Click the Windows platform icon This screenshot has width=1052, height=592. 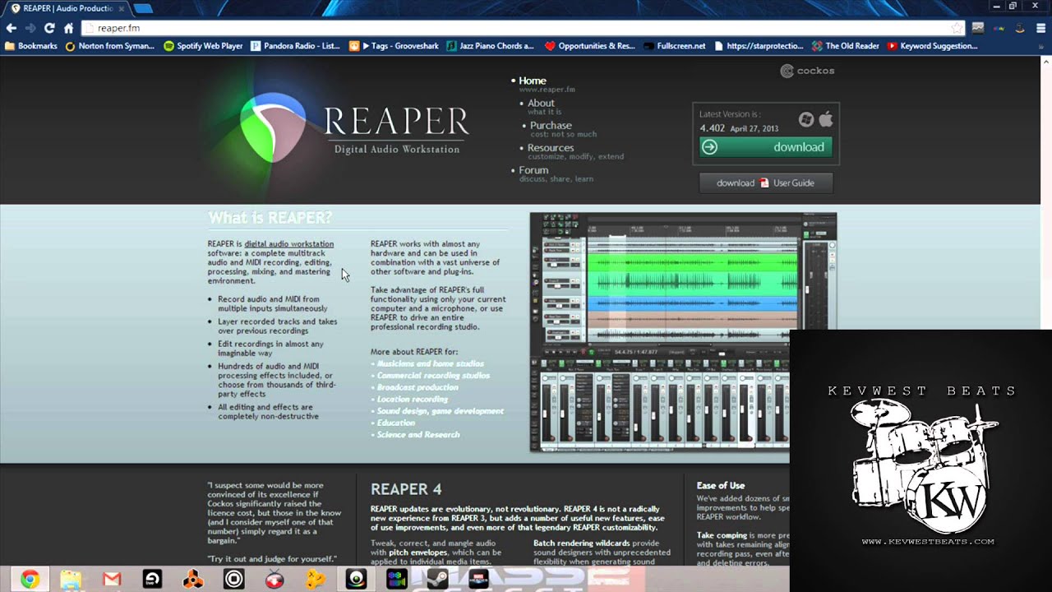806,120
